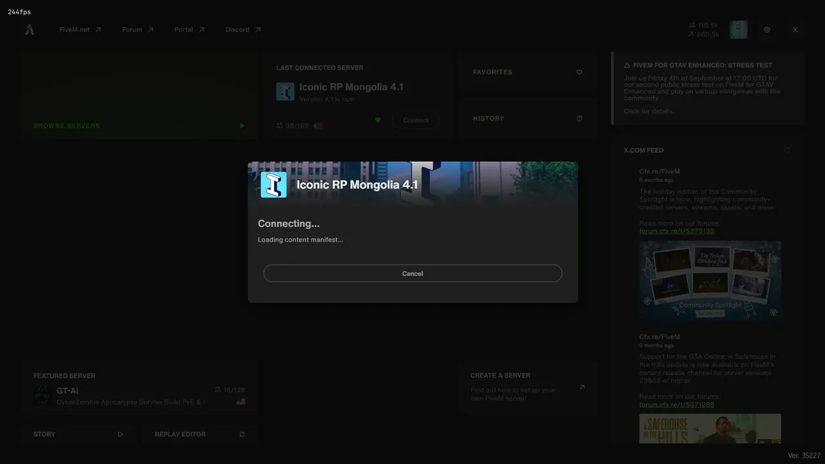Screen dimensions: 825x464
Task: Open the Replay Editor
Action: (x=200, y=434)
